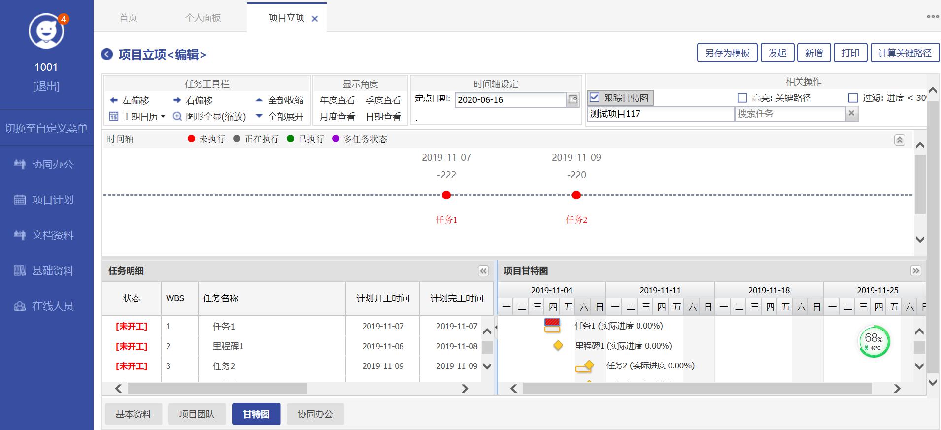This screenshot has width=941, height=430.
Task: Click the user avatar with notification badge
Action: point(46,31)
